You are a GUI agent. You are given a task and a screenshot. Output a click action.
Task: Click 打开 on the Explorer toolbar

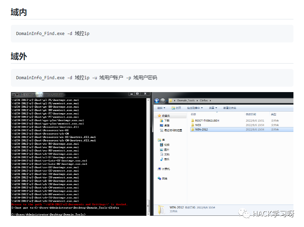tap(176, 108)
